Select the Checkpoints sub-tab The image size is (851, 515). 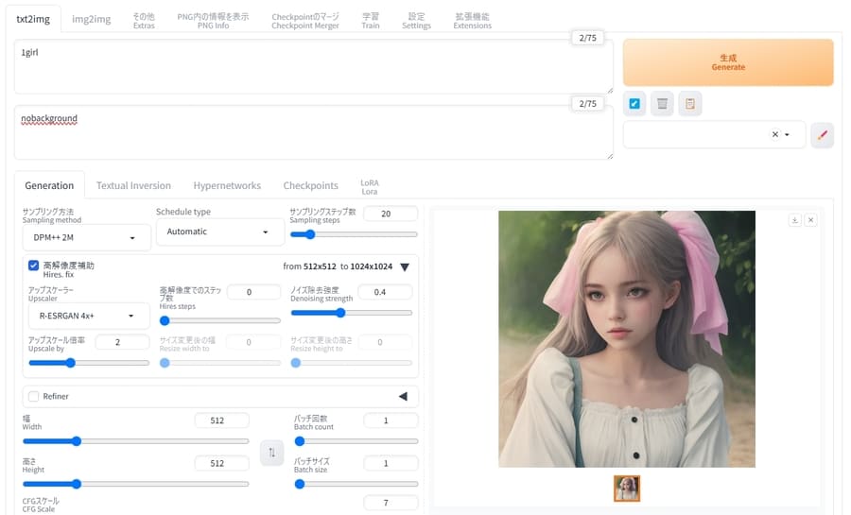pos(310,185)
